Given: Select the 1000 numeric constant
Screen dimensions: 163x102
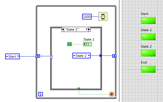Looking at the screenshot, I should tap(87, 17).
